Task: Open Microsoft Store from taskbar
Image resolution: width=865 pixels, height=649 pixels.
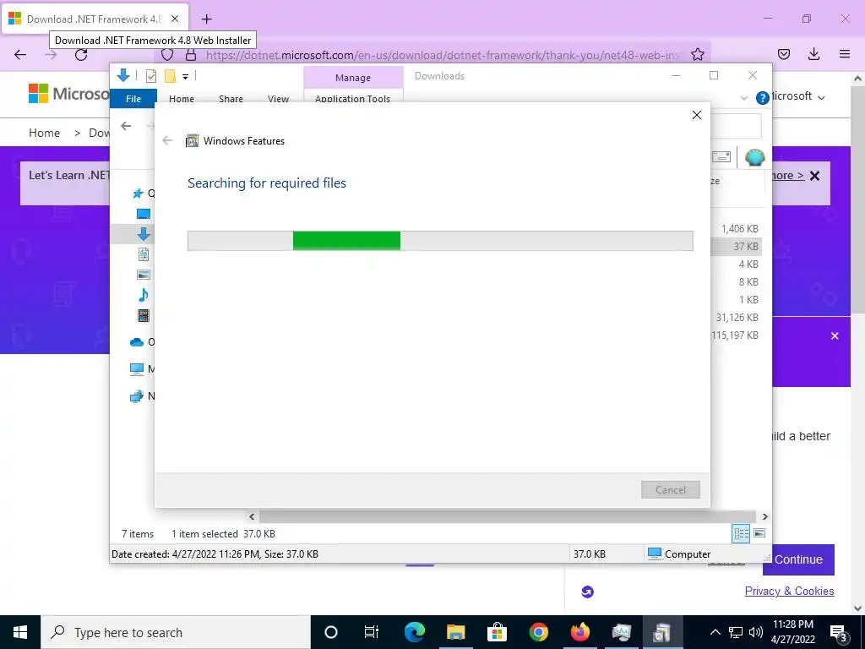Action: [497, 632]
